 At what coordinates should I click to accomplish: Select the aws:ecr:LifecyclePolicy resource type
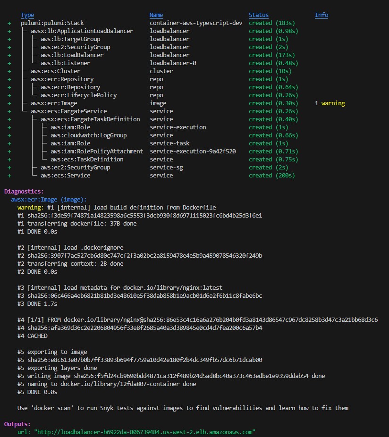(79, 95)
